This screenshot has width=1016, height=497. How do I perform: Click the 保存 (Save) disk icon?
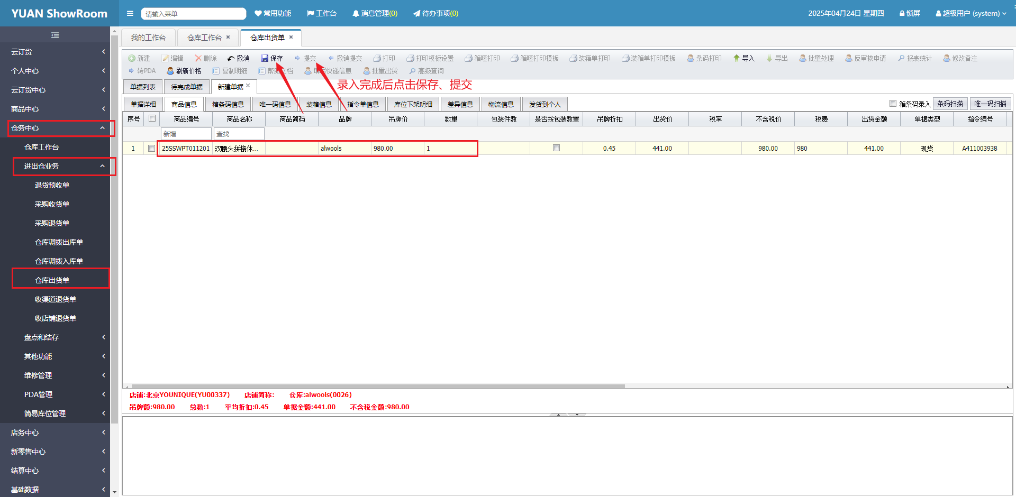(x=265, y=58)
